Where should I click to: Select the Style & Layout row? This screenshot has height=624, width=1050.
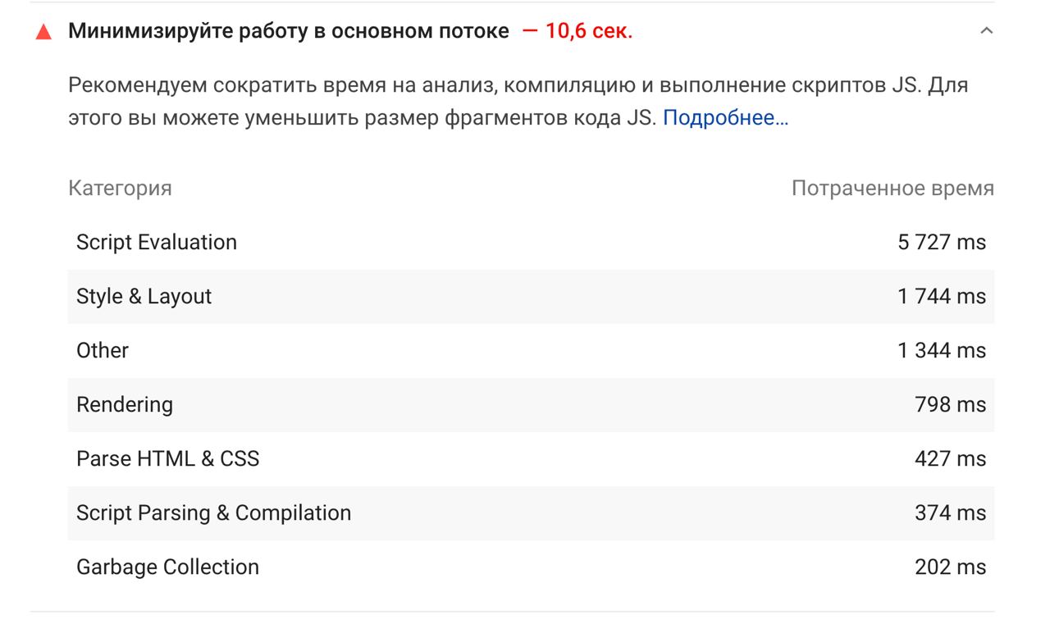point(531,297)
